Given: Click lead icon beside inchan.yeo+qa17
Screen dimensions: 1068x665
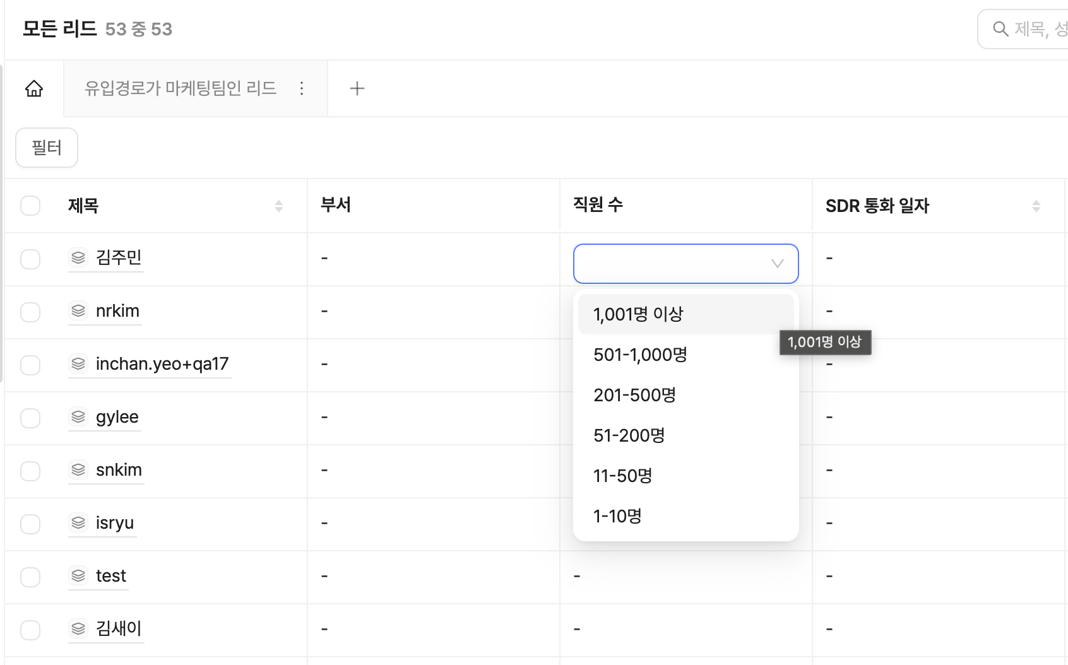Looking at the screenshot, I should (78, 364).
